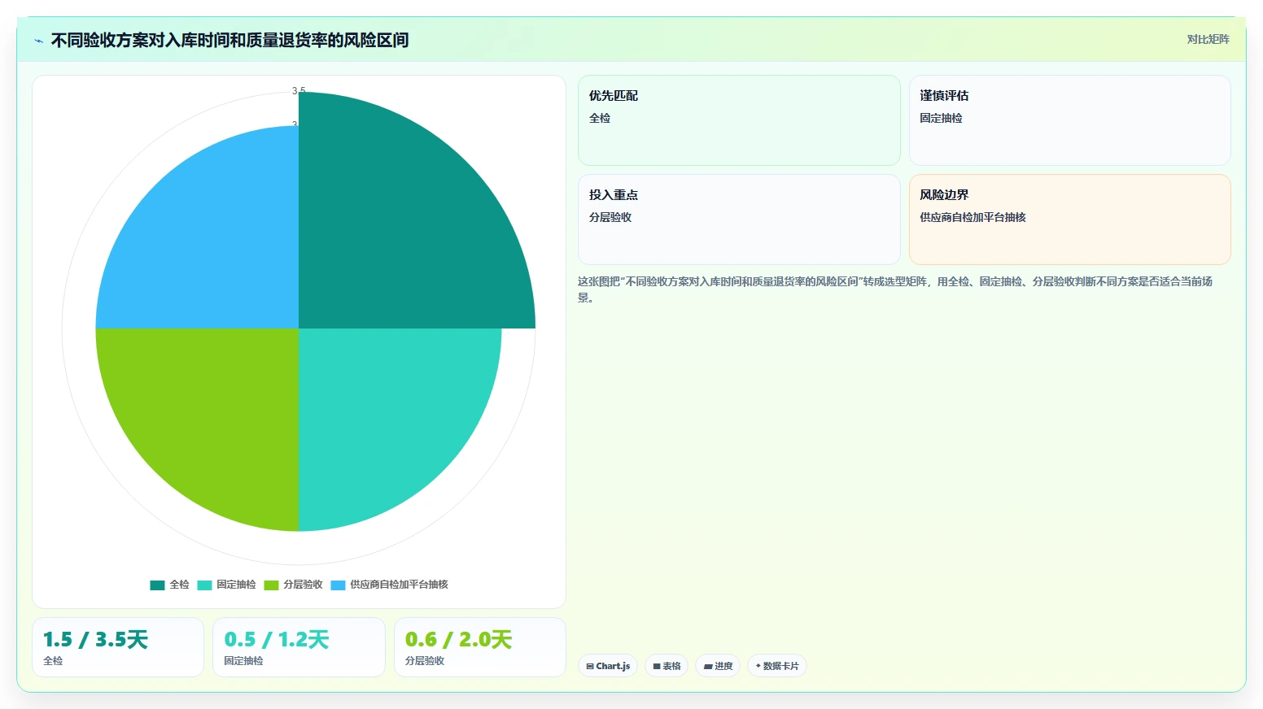Image resolution: width=1263 pixels, height=709 pixels.
Task: Toggle the 供应商自检加平台抽核 legend entry
Action: 389,585
